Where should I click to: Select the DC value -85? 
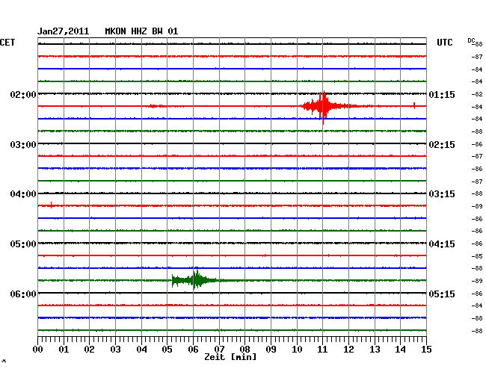[477, 256]
